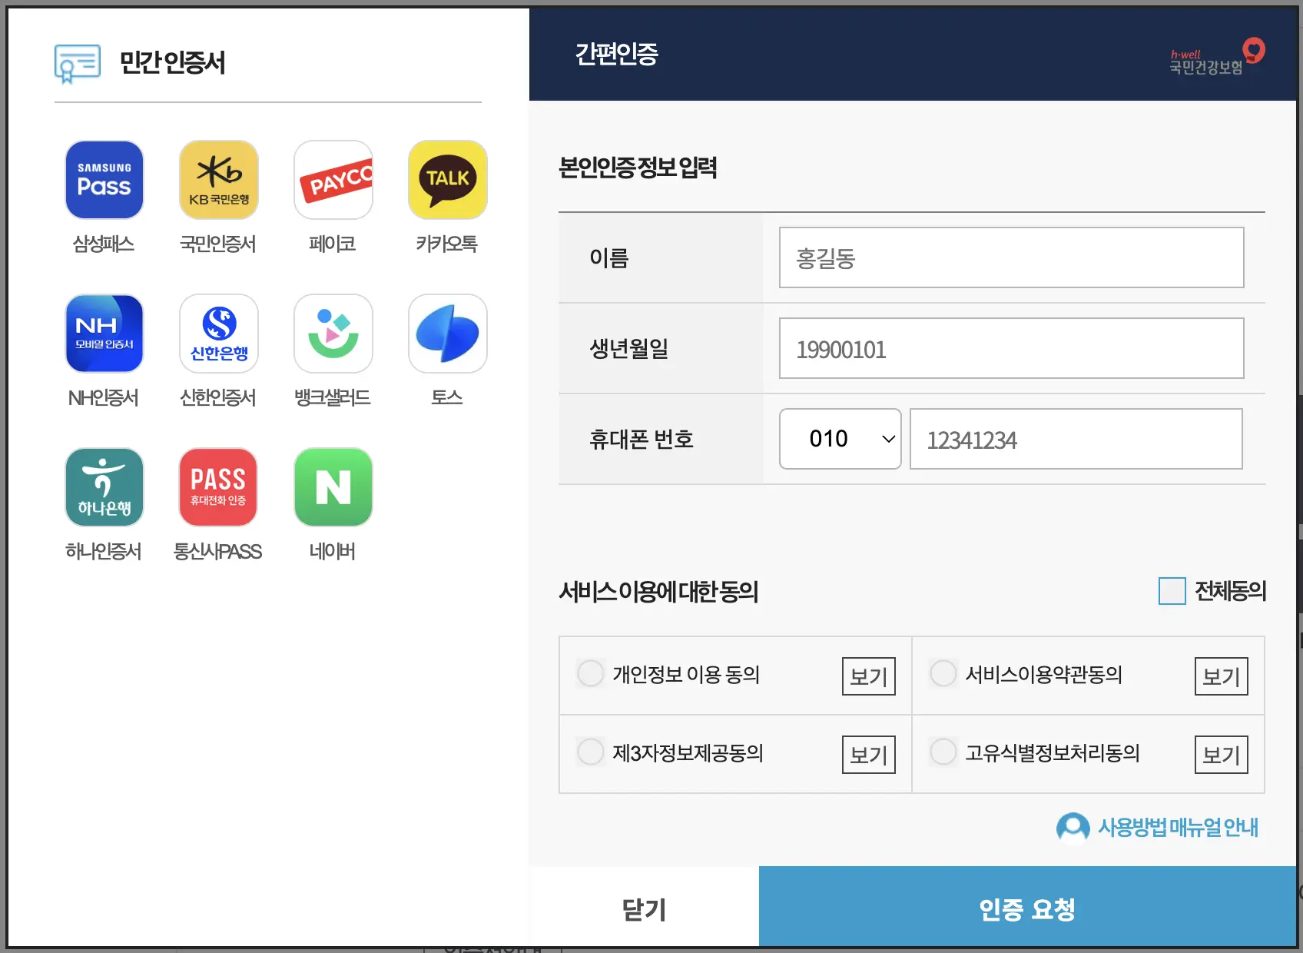The image size is (1303, 953).
Task: Choose 신한인증서 Shinhan Bank icon
Action: pos(218,334)
